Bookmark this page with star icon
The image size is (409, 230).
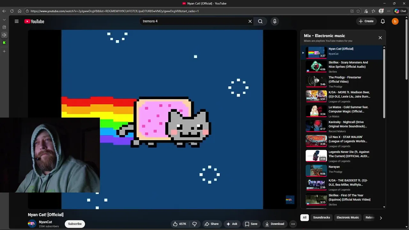tap(358, 11)
